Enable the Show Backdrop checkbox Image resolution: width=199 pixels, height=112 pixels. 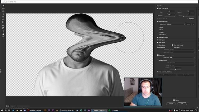[x=158, y=60]
